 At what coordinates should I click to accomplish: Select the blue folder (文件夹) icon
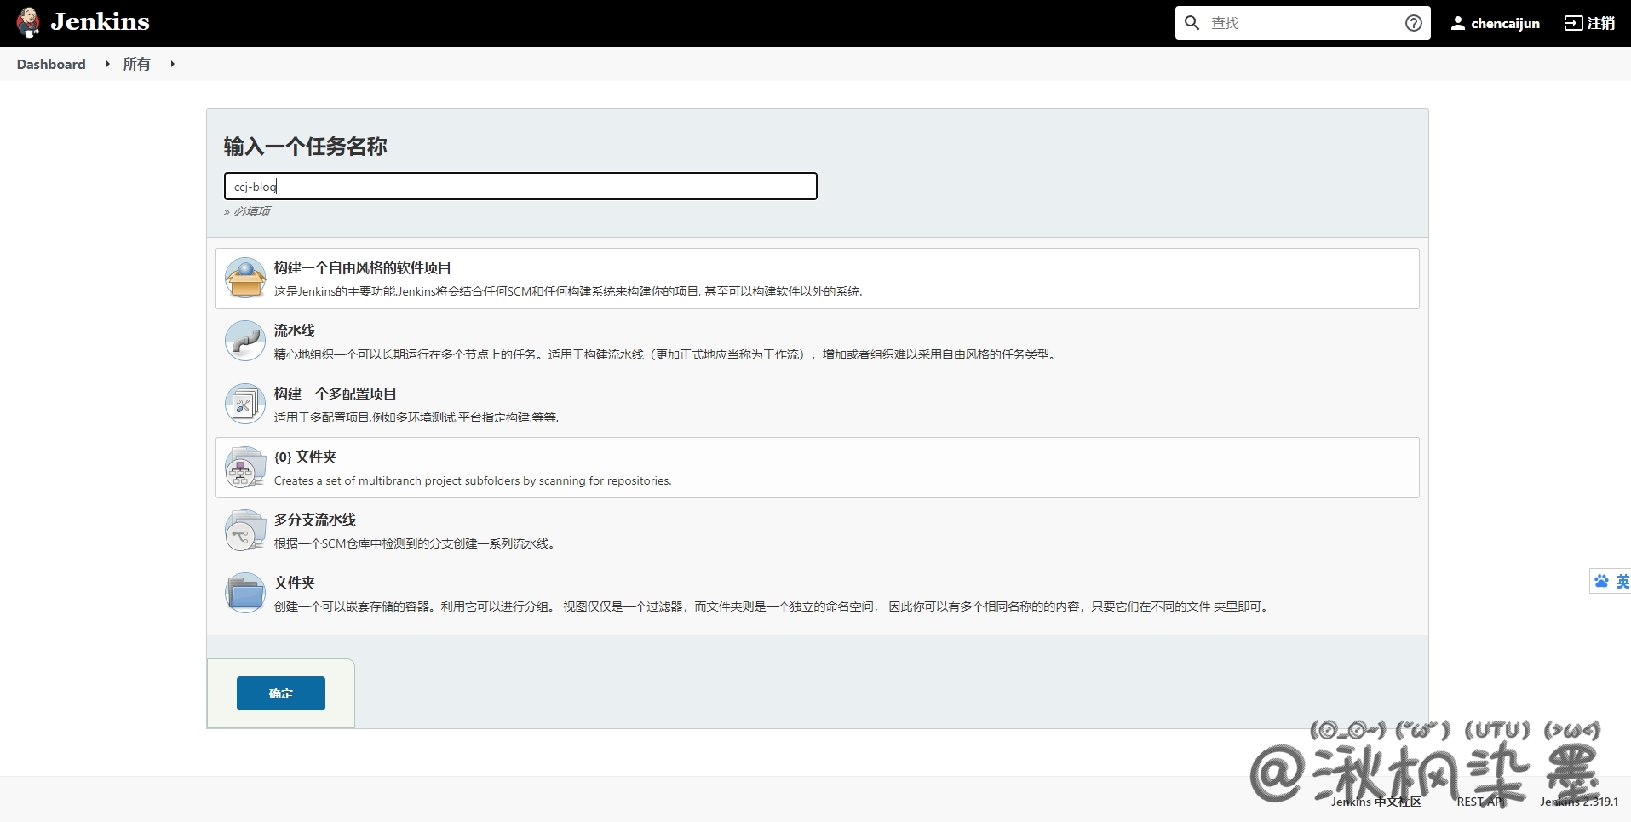click(x=245, y=594)
